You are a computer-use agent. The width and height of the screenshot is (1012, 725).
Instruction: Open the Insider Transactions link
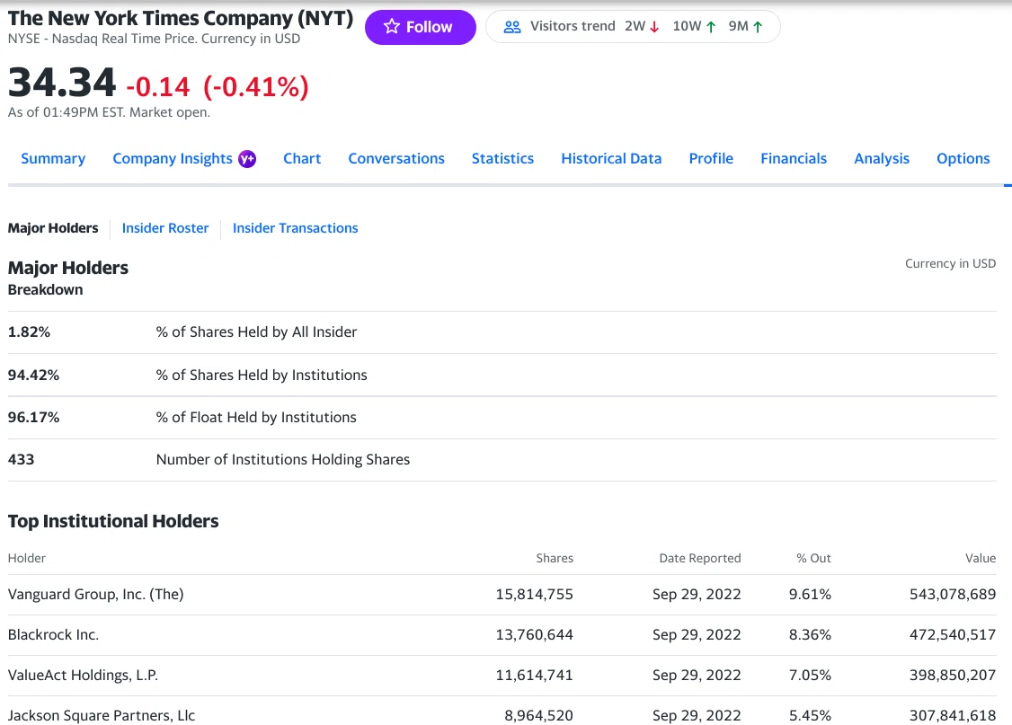pyautogui.click(x=295, y=228)
